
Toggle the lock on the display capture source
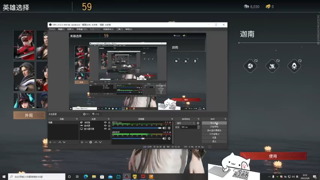(x=109, y=129)
